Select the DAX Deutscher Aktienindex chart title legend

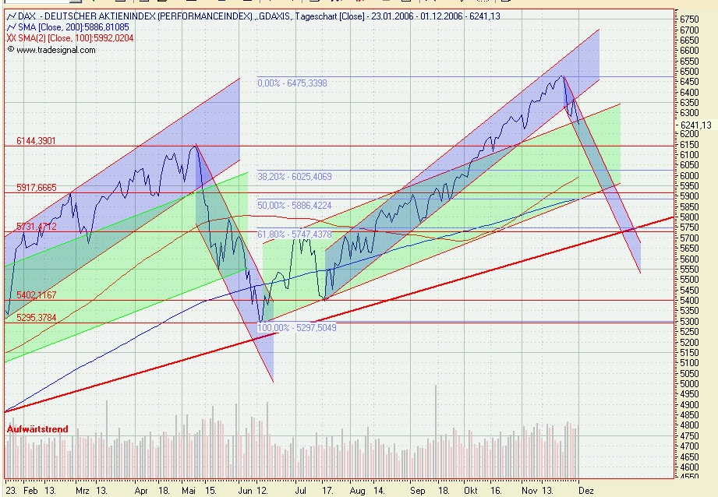tap(259, 16)
